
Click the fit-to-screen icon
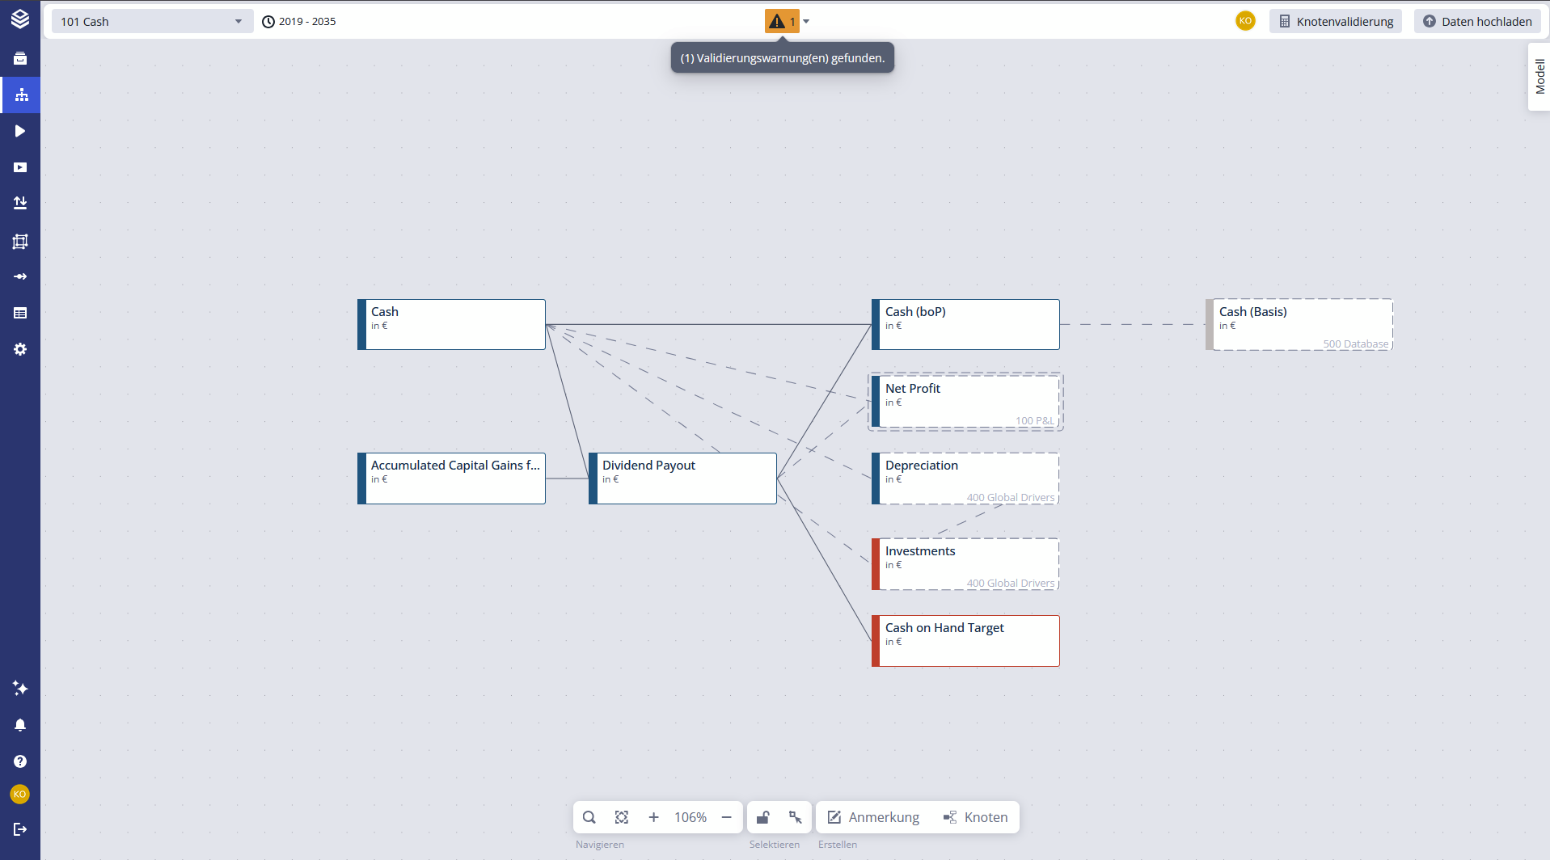pyautogui.click(x=621, y=817)
